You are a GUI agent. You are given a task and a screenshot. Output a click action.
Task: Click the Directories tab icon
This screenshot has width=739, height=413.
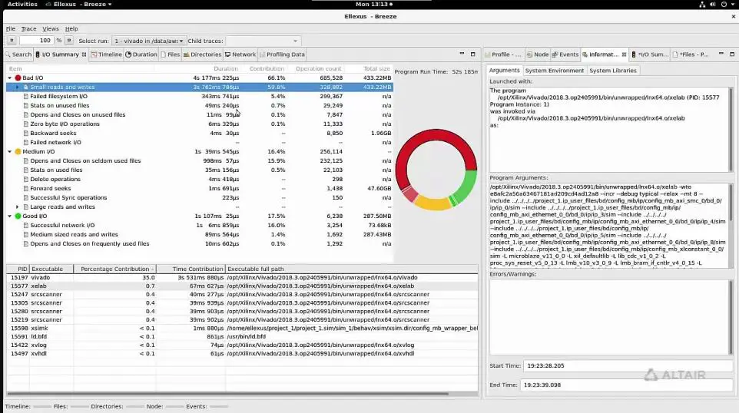[x=186, y=55]
